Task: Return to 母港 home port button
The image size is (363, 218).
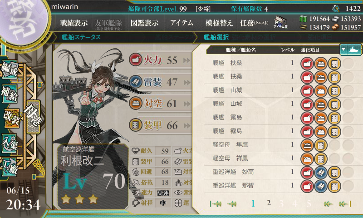Action: click(x=33, y=116)
